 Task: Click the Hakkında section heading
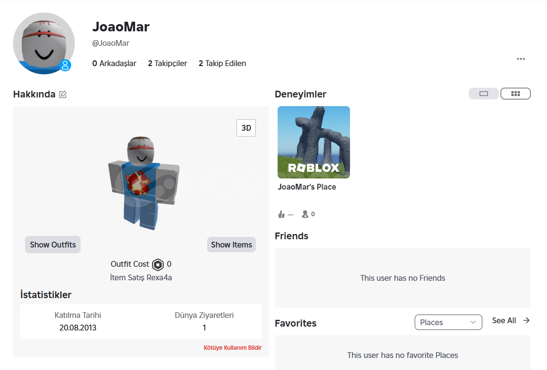34,94
